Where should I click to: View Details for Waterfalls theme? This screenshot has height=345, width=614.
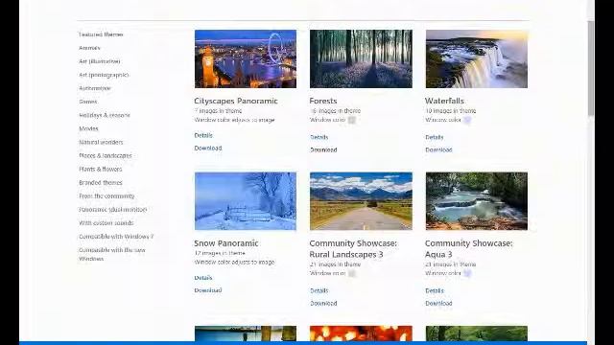[435, 137]
